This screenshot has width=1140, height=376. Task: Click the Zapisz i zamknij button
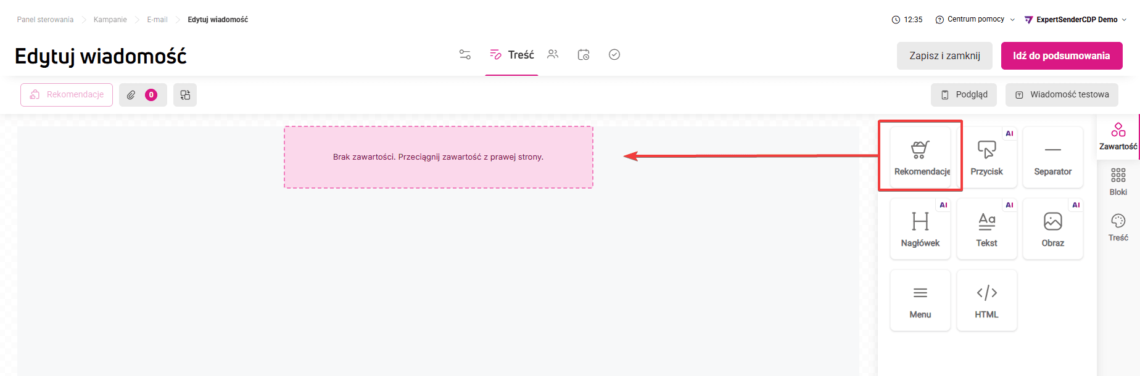944,55
